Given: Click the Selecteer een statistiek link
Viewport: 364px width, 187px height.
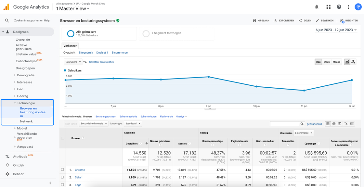Looking at the screenshot, I should (101, 62).
